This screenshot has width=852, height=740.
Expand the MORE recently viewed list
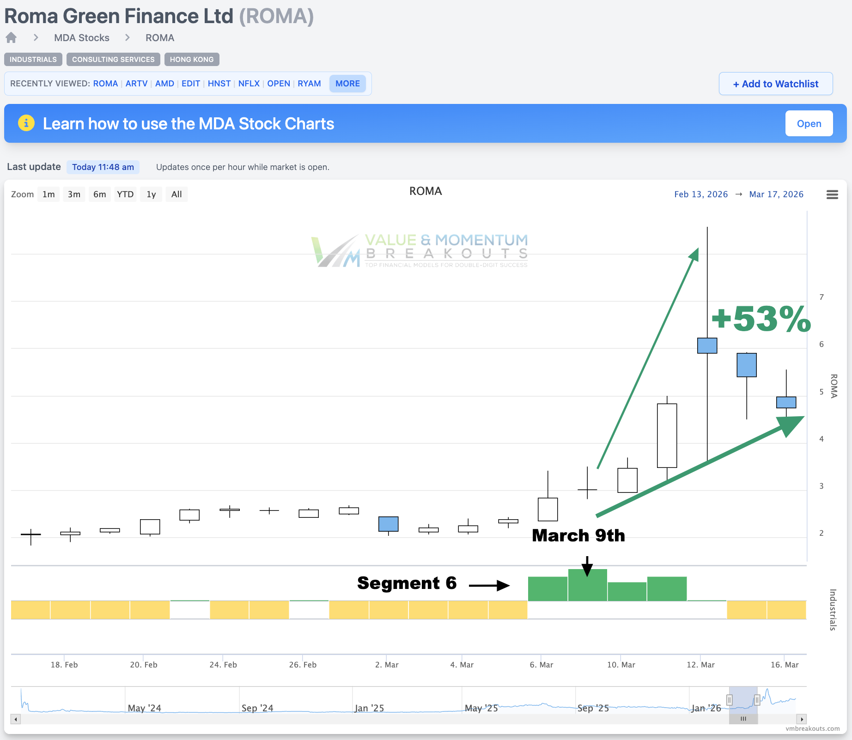(x=347, y=84)
